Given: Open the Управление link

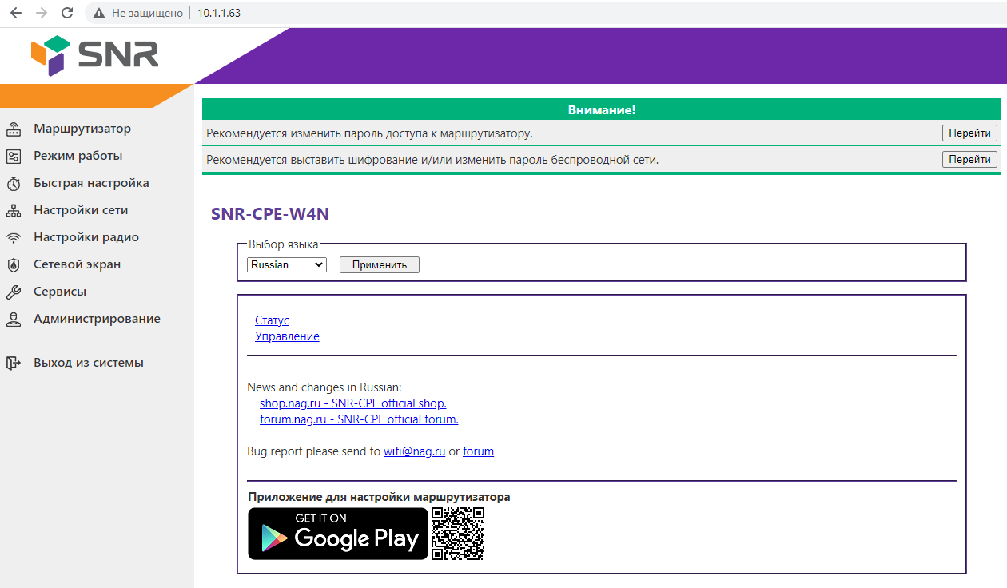Looking at the screenshot, I should pyautogui.click(x=287, y=336).
